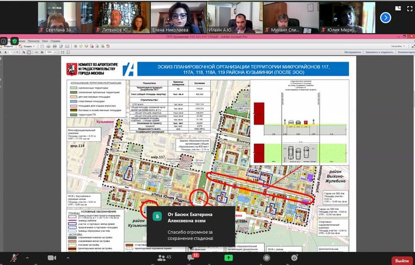This screenshot has width=415, height=265.
Task: Select Светлана За... video thumbnail
Action: tap(65, 18)
